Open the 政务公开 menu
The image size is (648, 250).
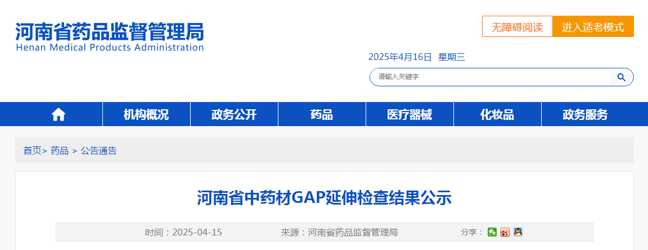pos(235,114)
